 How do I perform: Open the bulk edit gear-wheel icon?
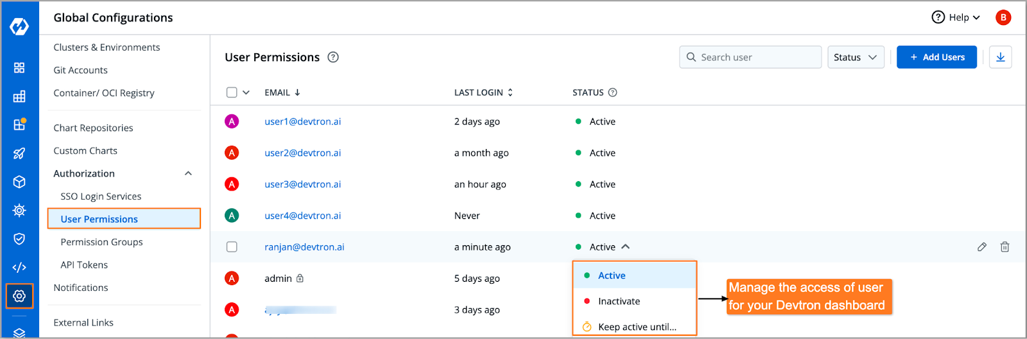click(x=19, y=211)
